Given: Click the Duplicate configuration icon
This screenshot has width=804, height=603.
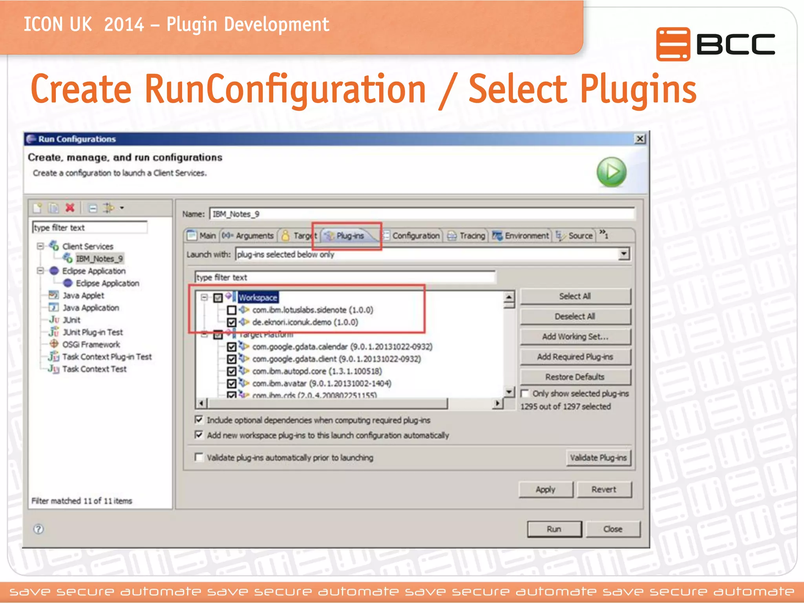Looking at the screenshot, I should pyautogui.click(x=53, y=208).
